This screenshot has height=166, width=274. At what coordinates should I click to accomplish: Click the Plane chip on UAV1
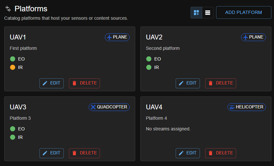pyautogui.click(x=117, y=37)
